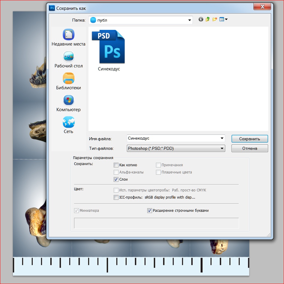
Task: Click the Отмена button
Action: click(250, 148)
